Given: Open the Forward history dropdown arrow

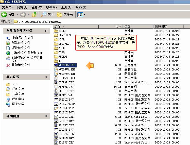Looking at the screenshot, I should click(x=29, y=14).
